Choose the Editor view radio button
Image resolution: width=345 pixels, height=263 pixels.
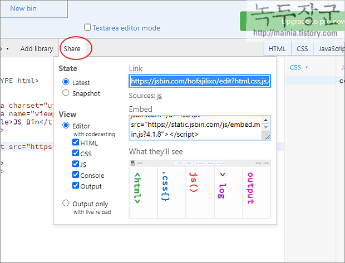coord(66,125)
